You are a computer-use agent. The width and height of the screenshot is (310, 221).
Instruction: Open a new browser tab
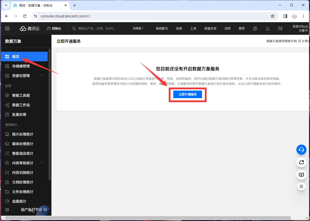(75, 5)
